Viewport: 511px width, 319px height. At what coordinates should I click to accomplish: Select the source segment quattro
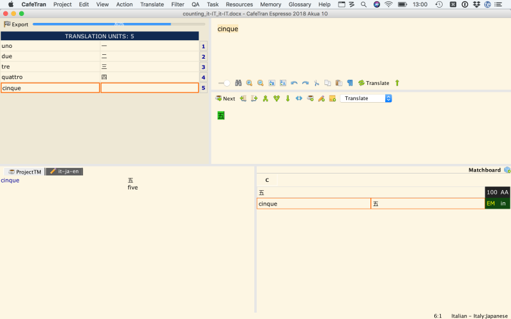pyautogui.click(x=50, y=77)
